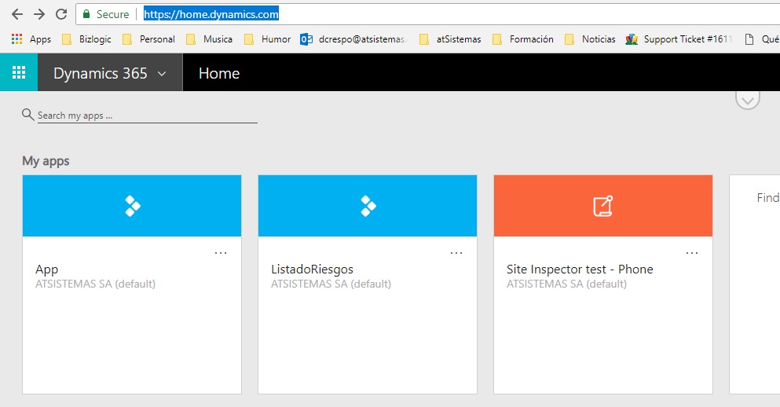Open the Support Ticket bookmark
Screen dimensions: 780x407
click(x=679, y=38)
